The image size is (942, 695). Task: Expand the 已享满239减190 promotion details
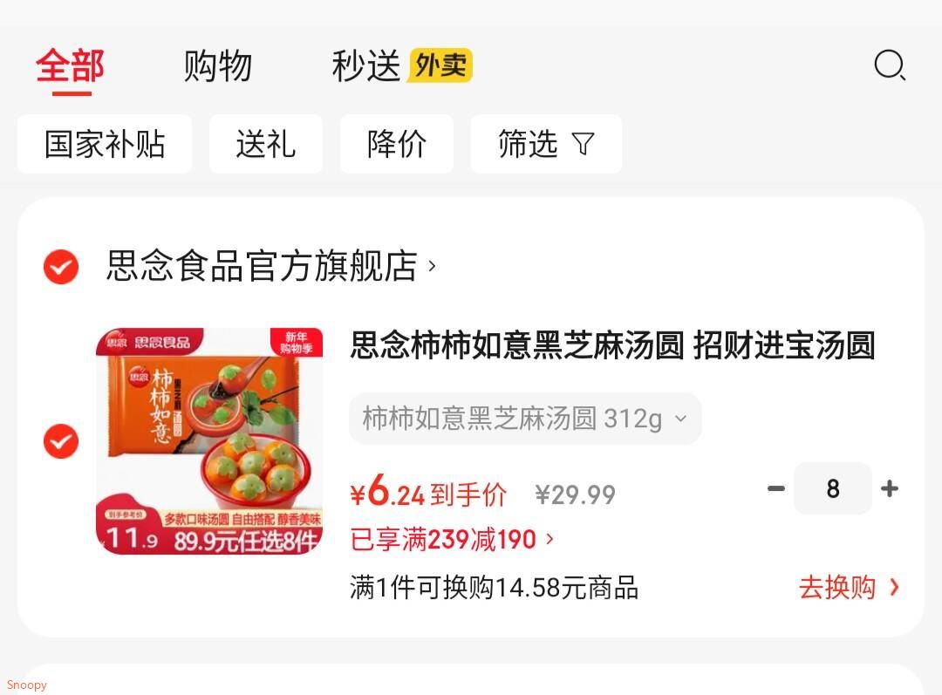(x=451, y=539)
